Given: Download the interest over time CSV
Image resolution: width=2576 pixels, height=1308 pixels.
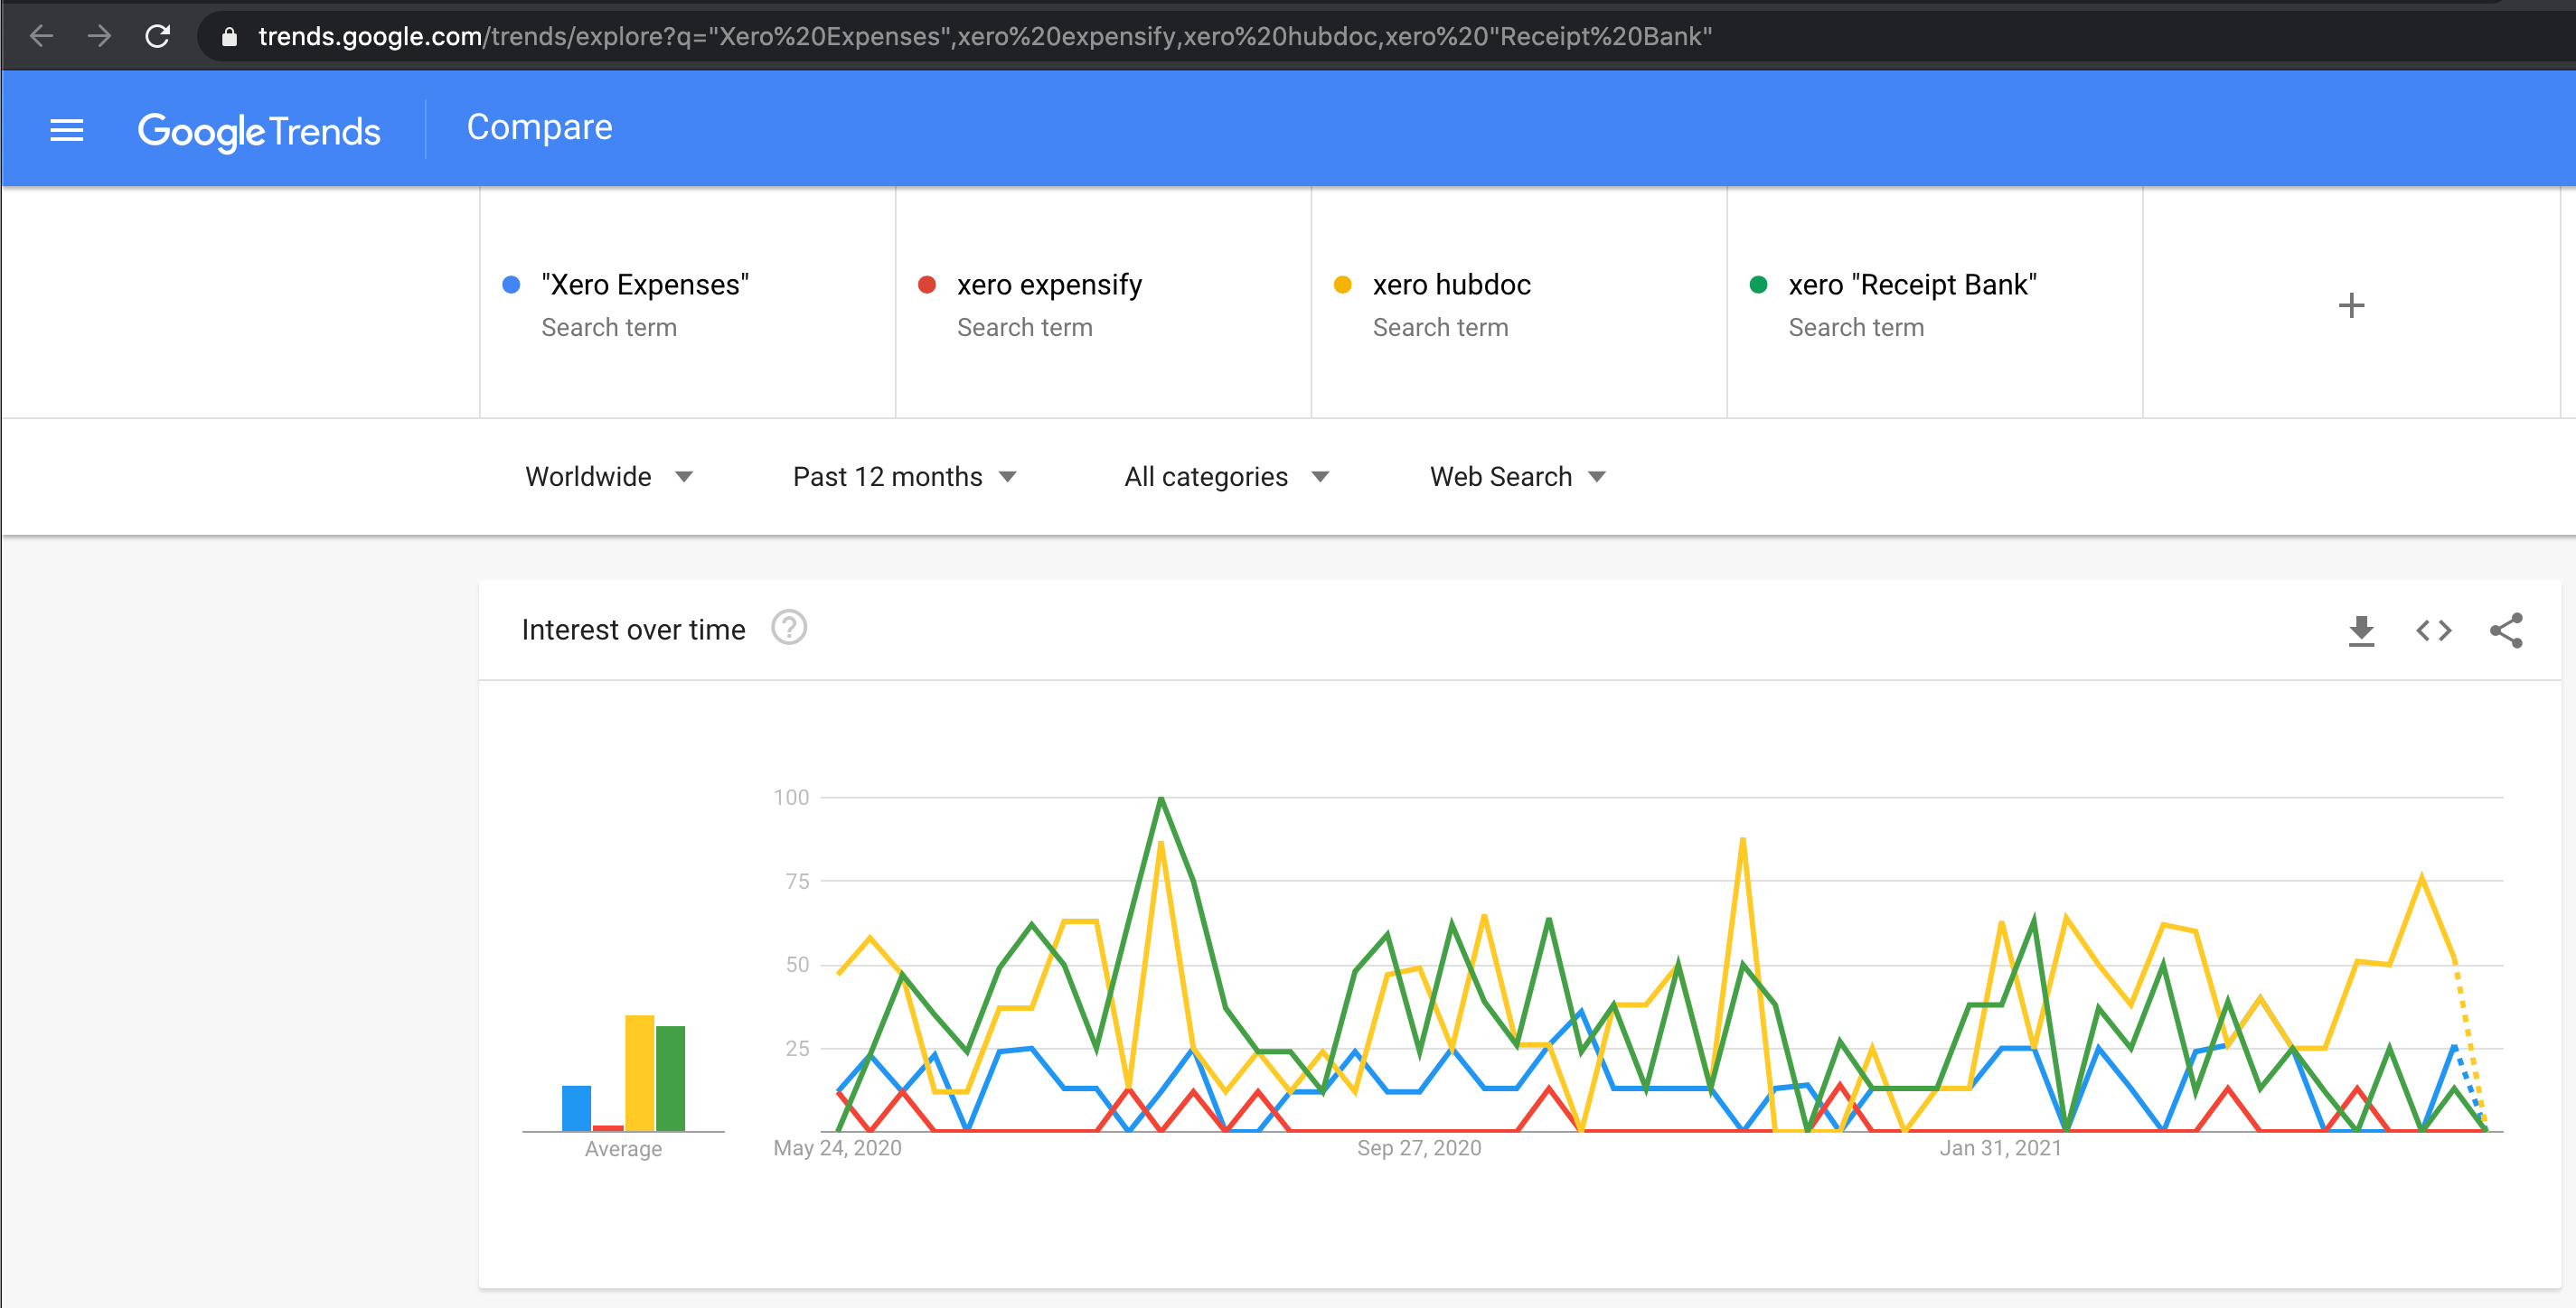Looking at the screenshot, I should pyautogui.click(x=2360, y=631).
